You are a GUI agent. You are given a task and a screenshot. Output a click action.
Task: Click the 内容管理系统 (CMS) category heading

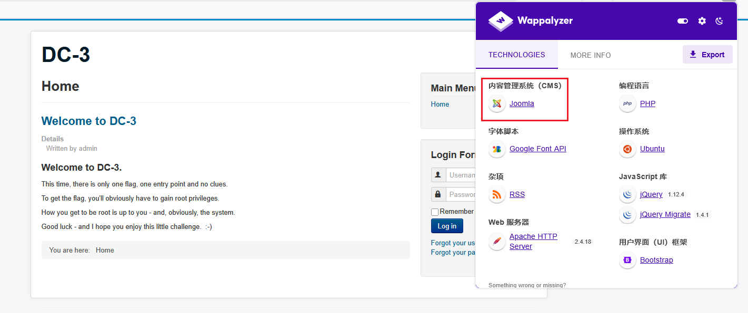click(525, 86)
